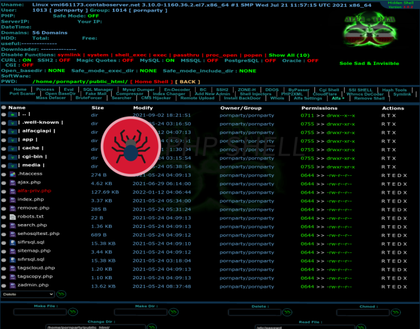Tick the checkbox next to ajax.php
The width and height of the screenshot is (420, 329).
[x=4, y=183]
